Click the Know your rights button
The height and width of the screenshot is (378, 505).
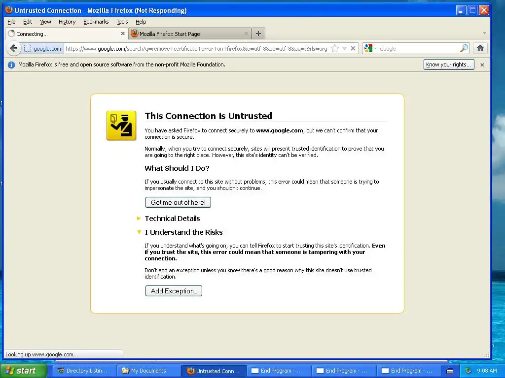(x=449, y=64)
